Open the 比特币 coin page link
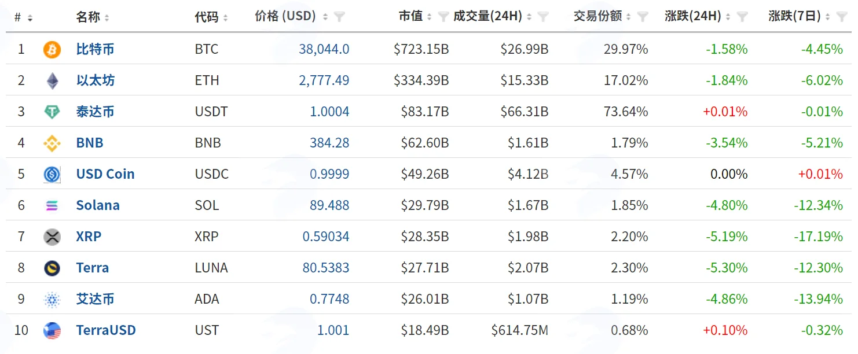This screenshot has width=858, height=354. tap(95, 49)
